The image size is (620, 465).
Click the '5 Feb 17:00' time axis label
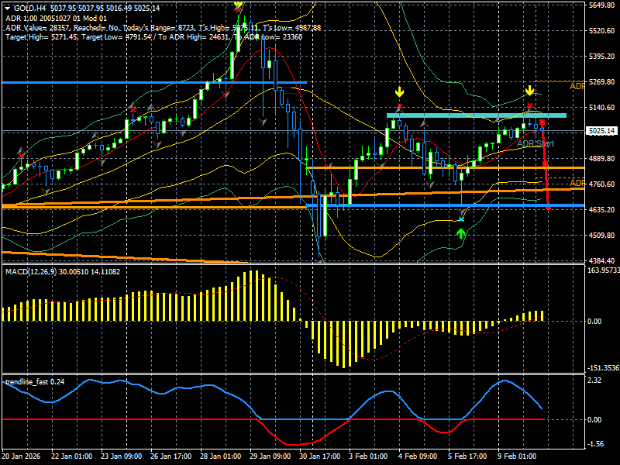tap(467, 456)
